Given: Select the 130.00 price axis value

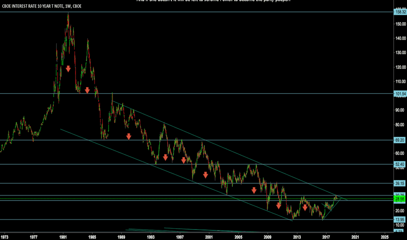Looking at the screenshot, I should point(400,52).
